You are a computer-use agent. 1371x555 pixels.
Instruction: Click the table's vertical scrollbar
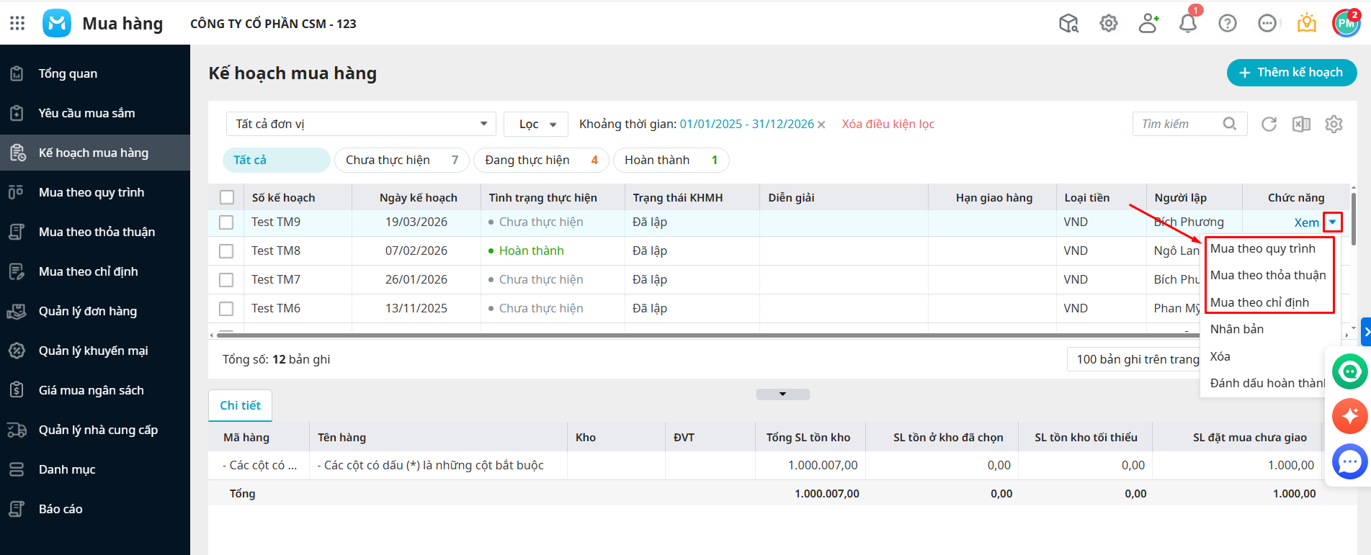tap(1354, 219)
